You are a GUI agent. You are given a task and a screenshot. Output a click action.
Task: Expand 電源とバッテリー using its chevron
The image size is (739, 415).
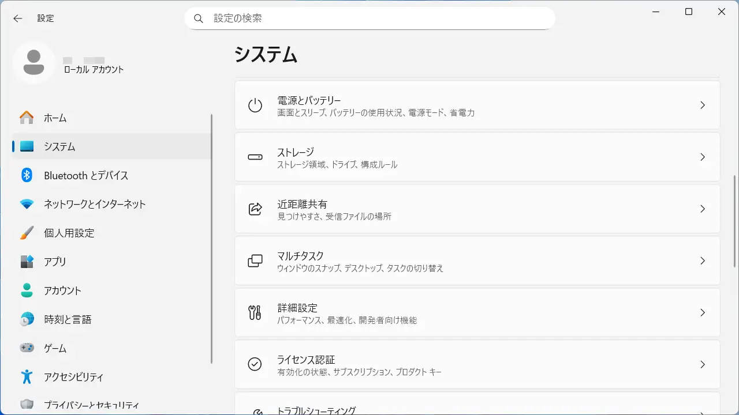tap(702, 105)
